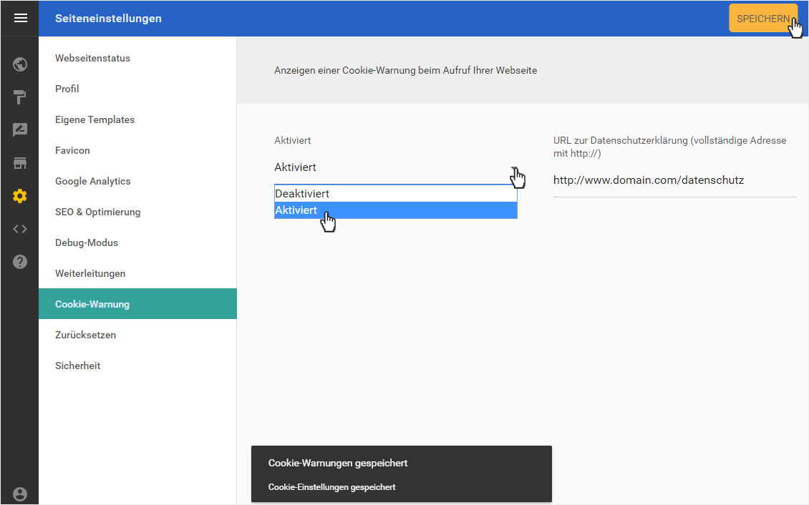
Task: Go to Profil settings
Action: click(137, 89)
